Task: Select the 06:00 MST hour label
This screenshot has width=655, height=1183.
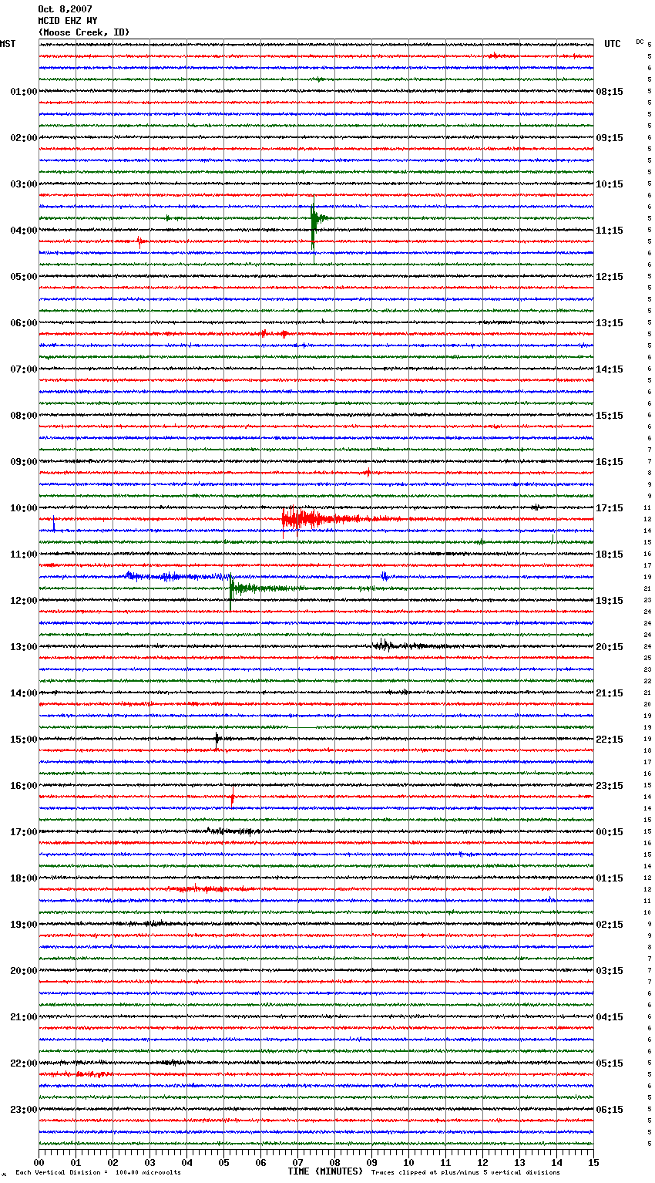Action: (24, 323)
